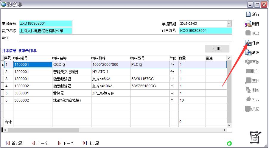Click the vertical scrollbar down arrow
Screen dimensions: 269x148
[229, 125]
